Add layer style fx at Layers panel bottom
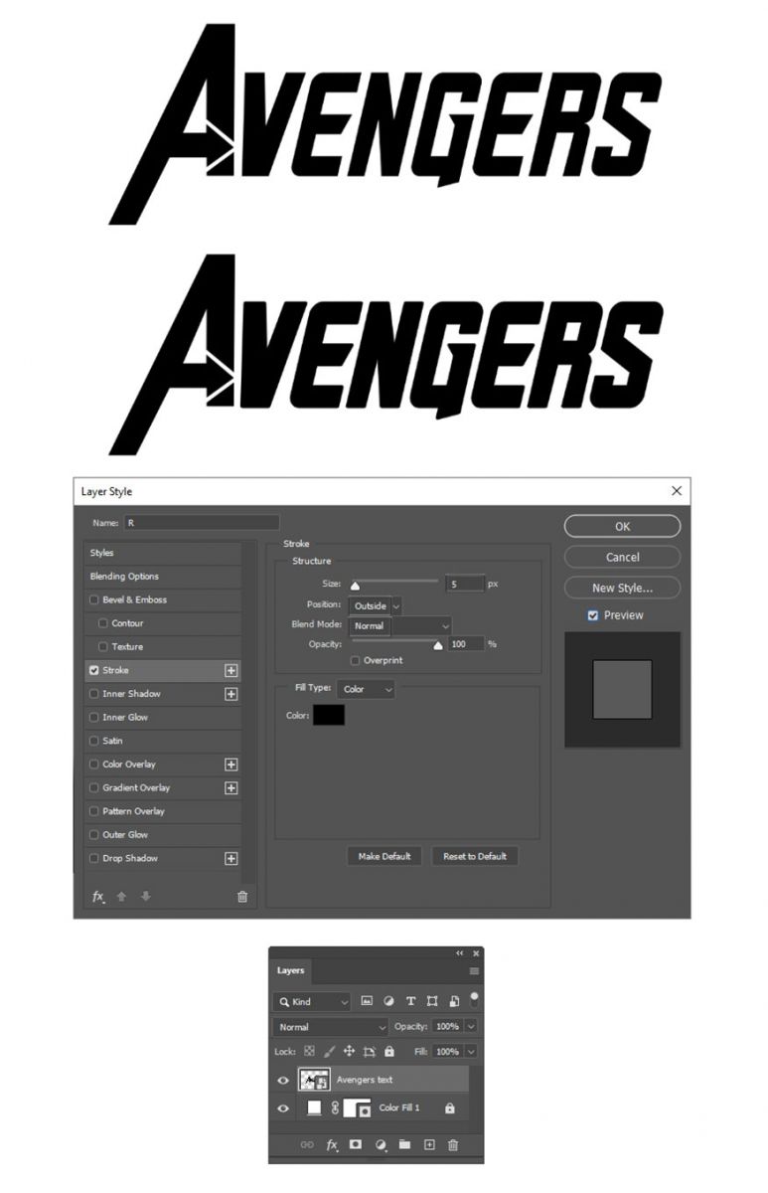 333,1145
